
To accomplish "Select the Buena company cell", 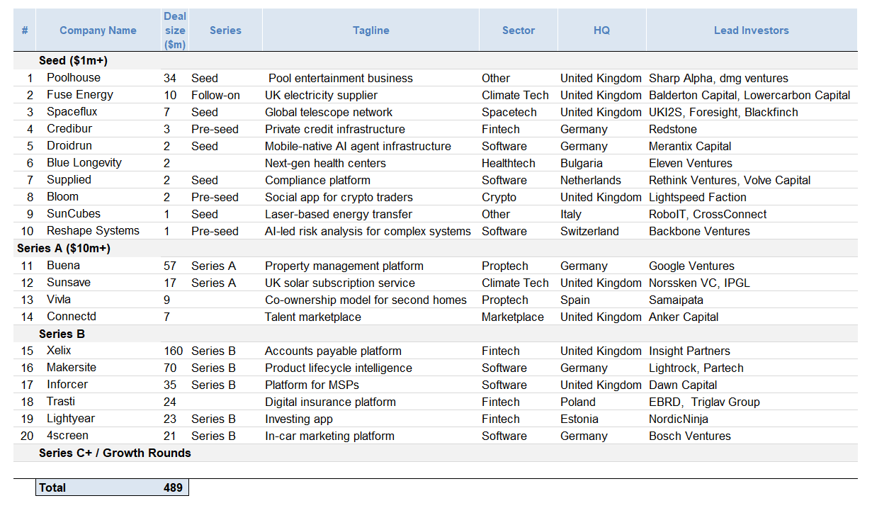I will (64, 266).
